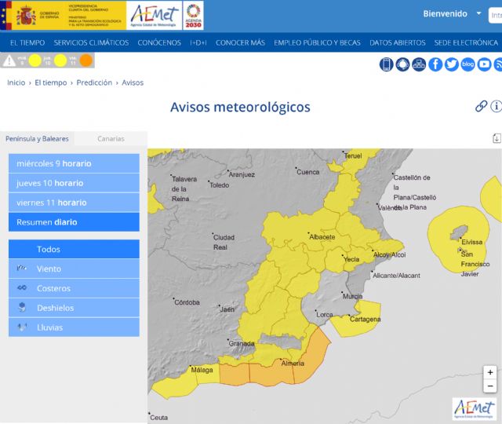Screen dimensions: 502x424
Task: Filter warnings by Deshielos
Action: (74, 308)
